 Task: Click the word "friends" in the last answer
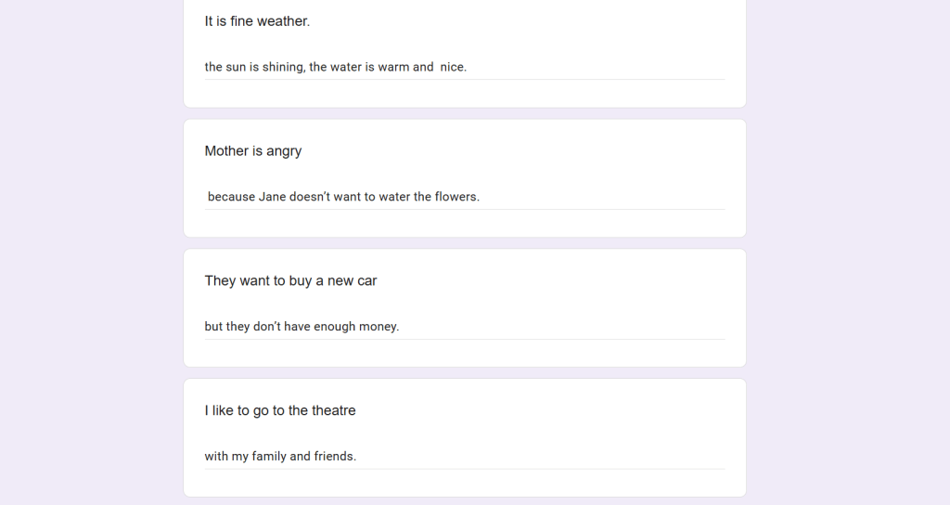click(x=334, y=457)
